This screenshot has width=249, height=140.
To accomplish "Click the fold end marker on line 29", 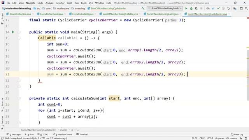I will point(19,122).
